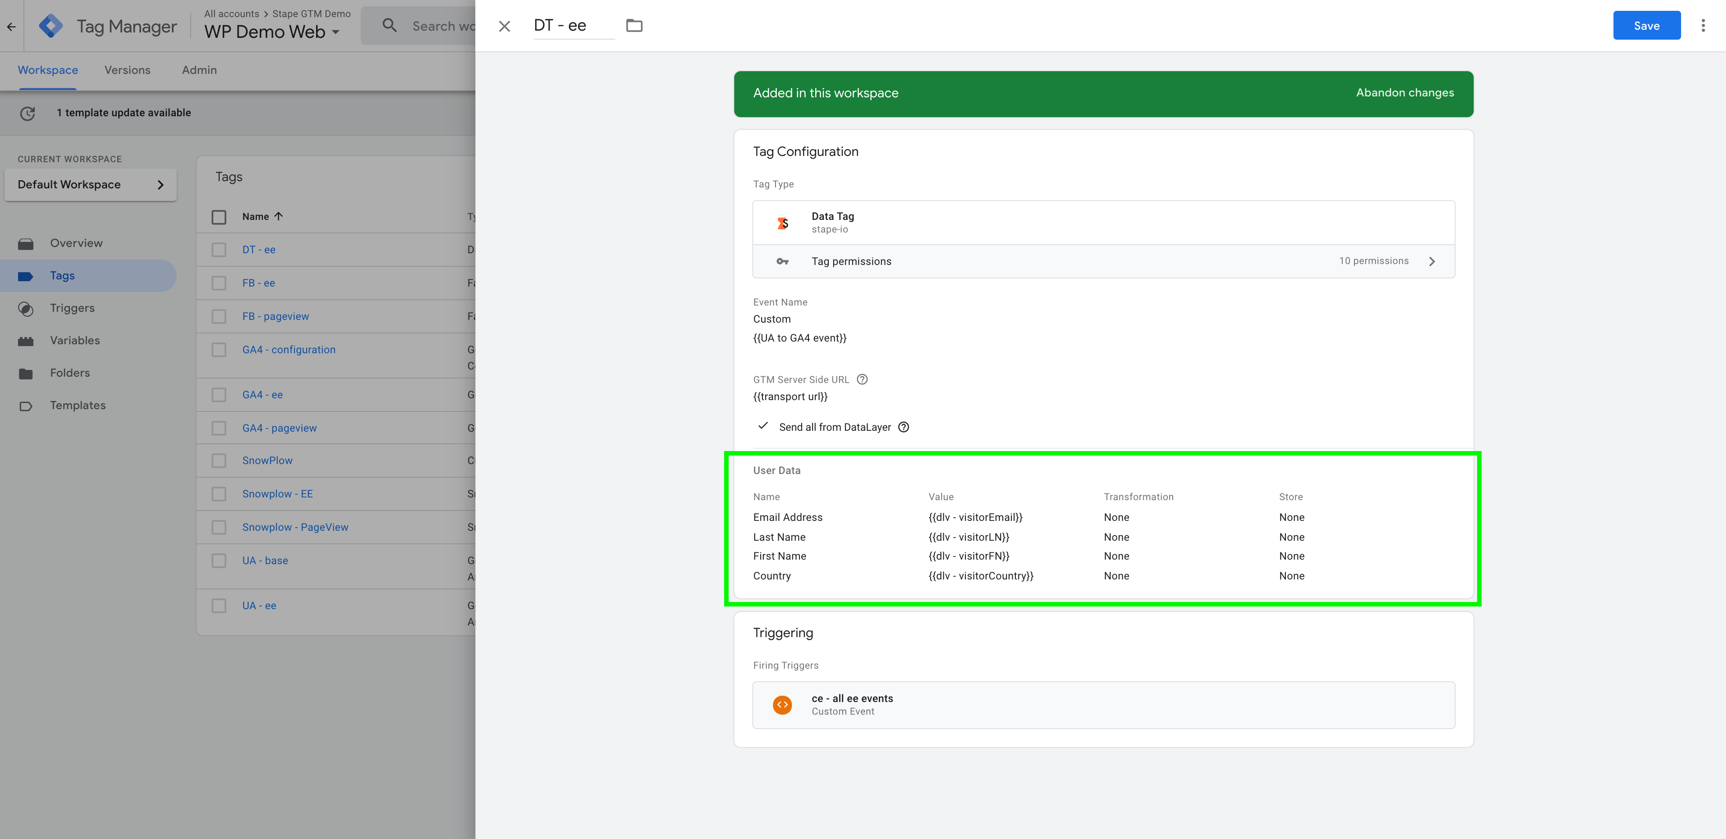Toggle the select-all checkbox in the Tags header
Screen dimensions: 1726x839
point(219,216)
